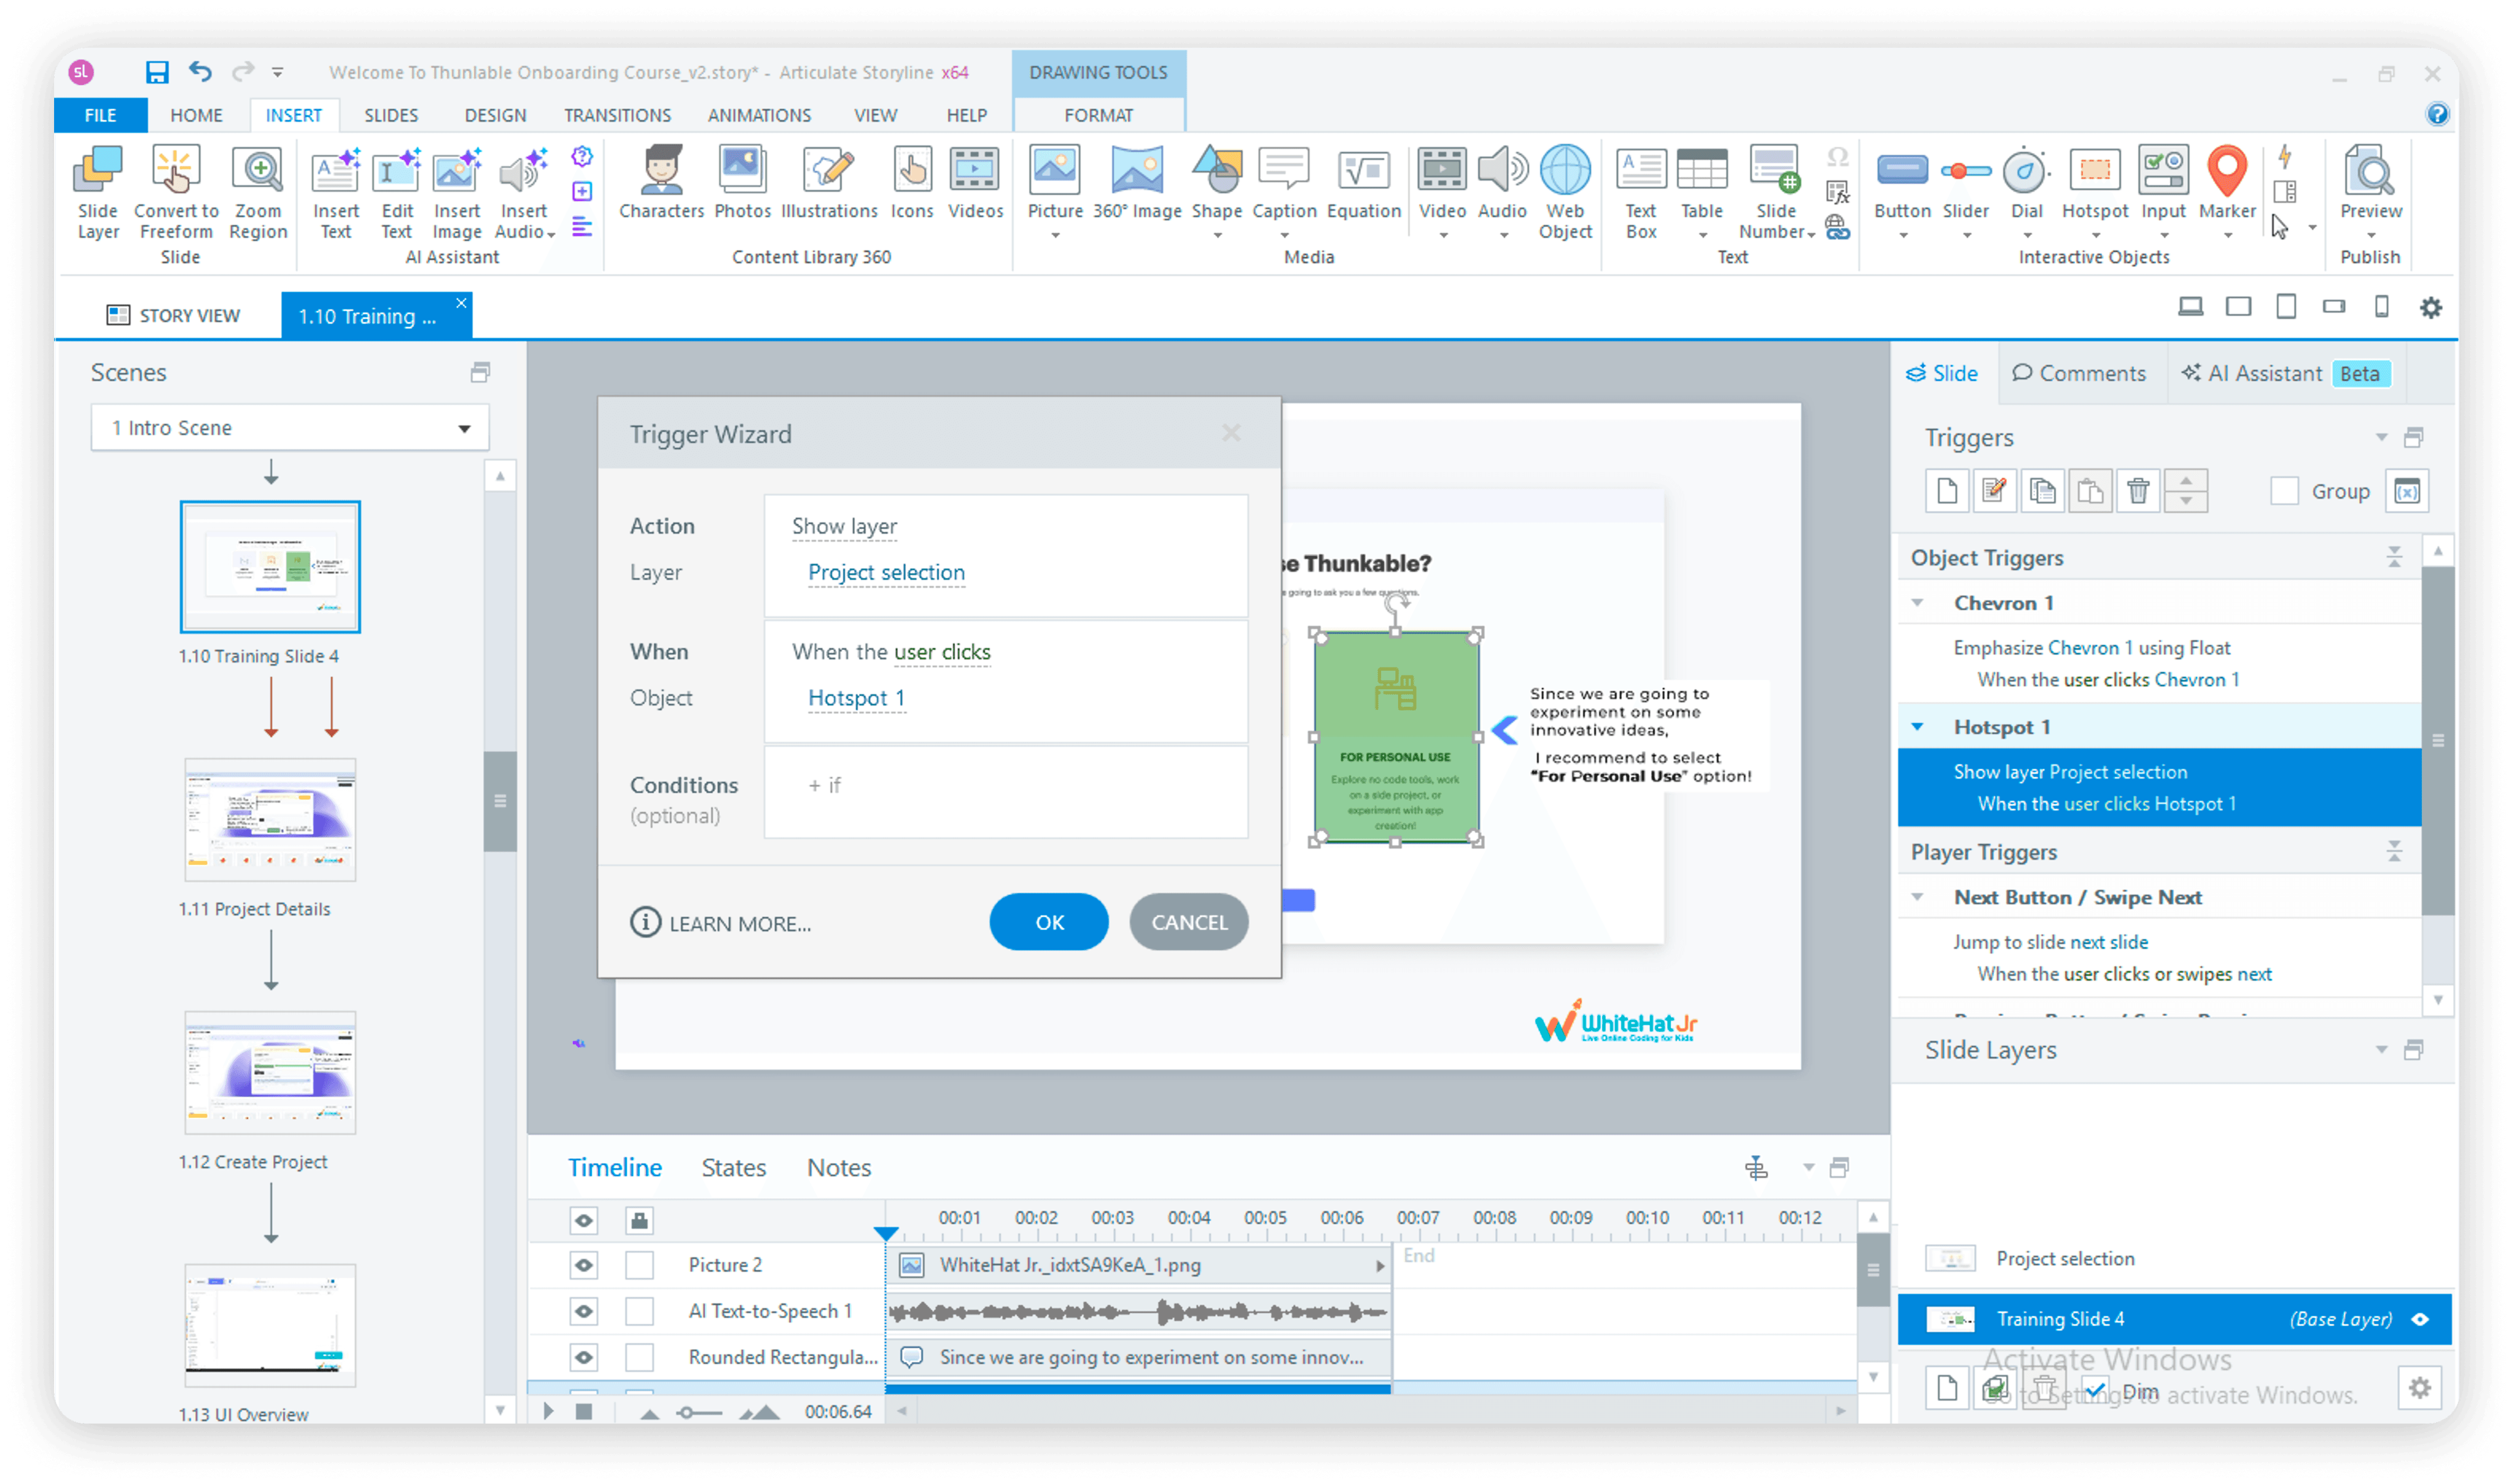Collapse the Hotspot 1 trigger group

pyautogui.click(x=1917, y=727)
